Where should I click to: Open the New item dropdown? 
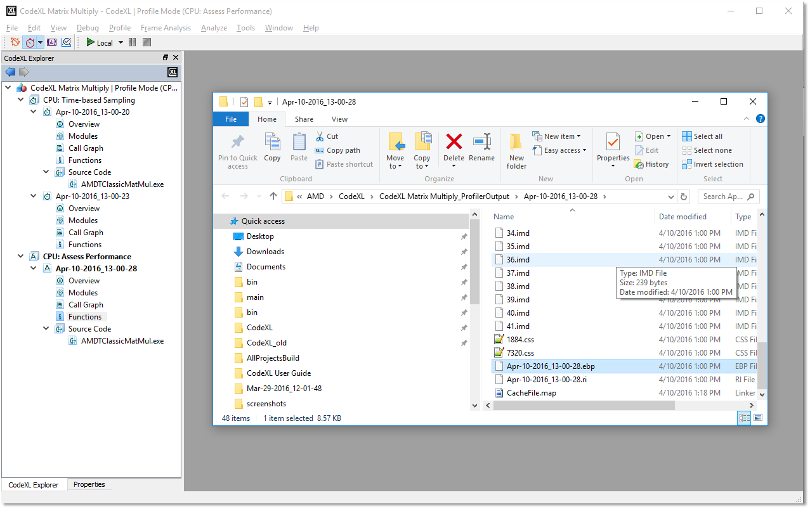tap(556, 136)
